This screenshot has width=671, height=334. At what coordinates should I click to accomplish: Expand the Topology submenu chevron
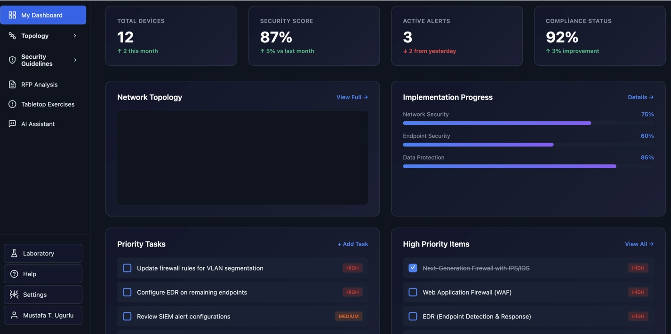75,36
